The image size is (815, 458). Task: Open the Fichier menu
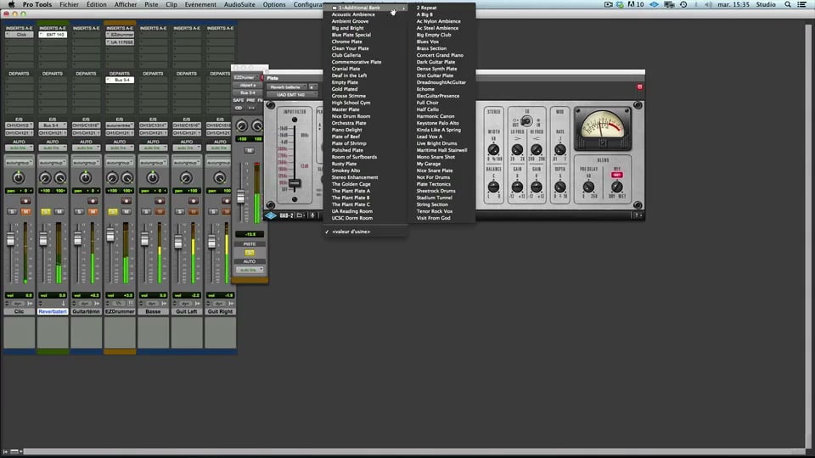pyautogui.click(x=69, y=4)
